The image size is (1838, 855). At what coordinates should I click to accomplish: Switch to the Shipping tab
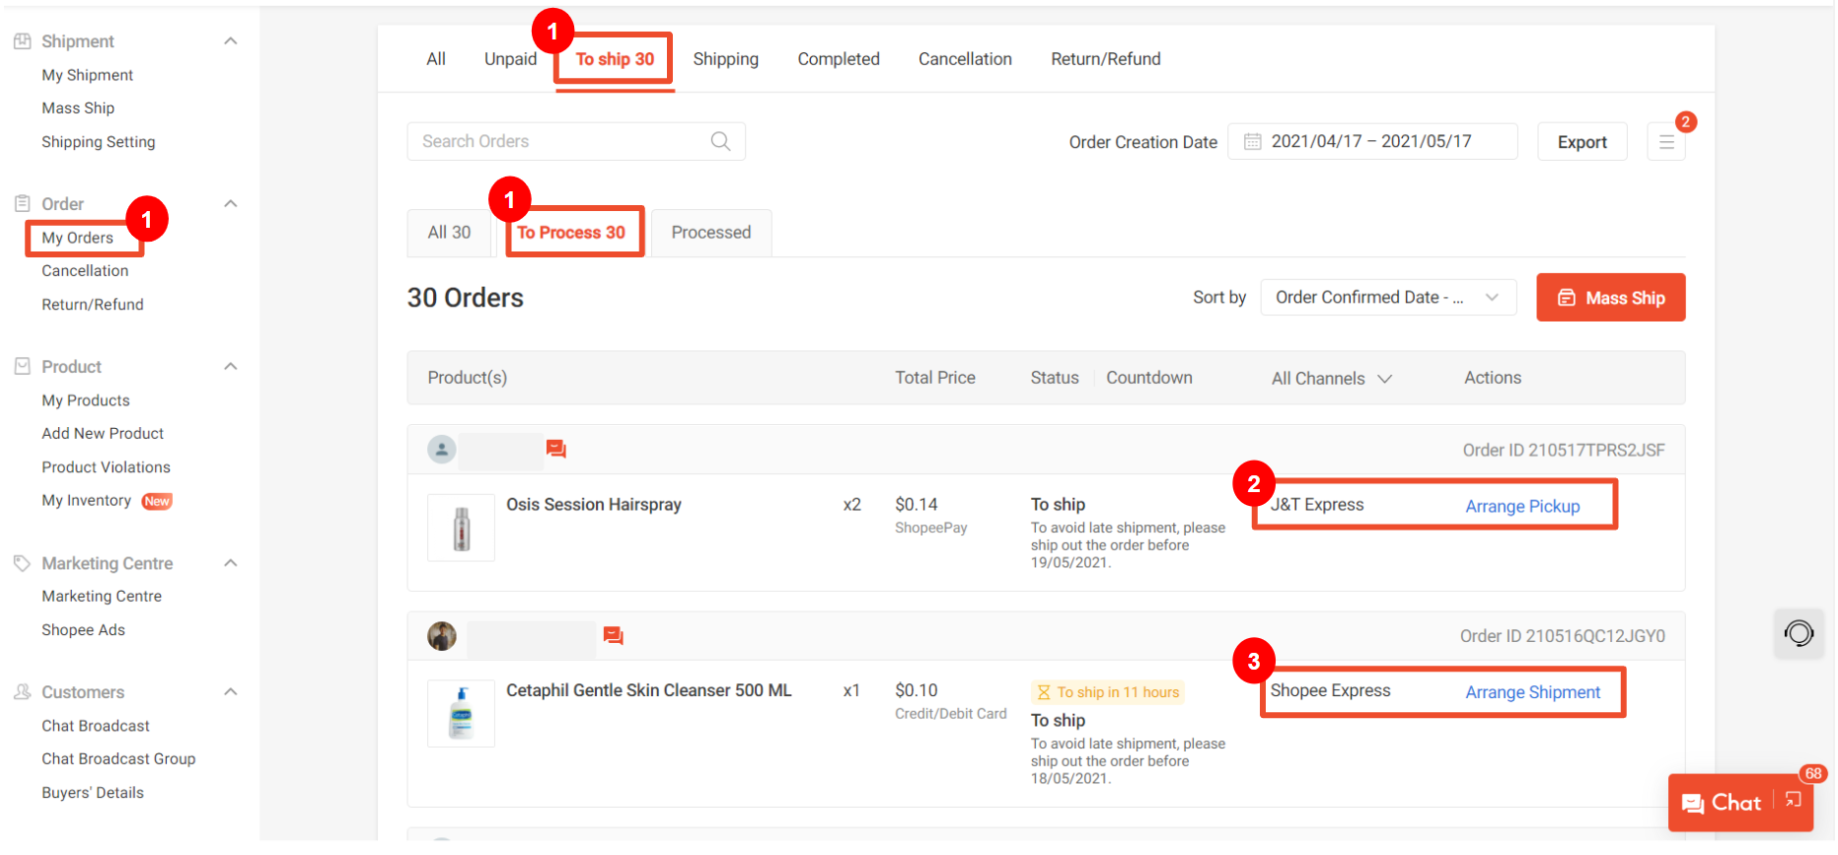(725, 59)
